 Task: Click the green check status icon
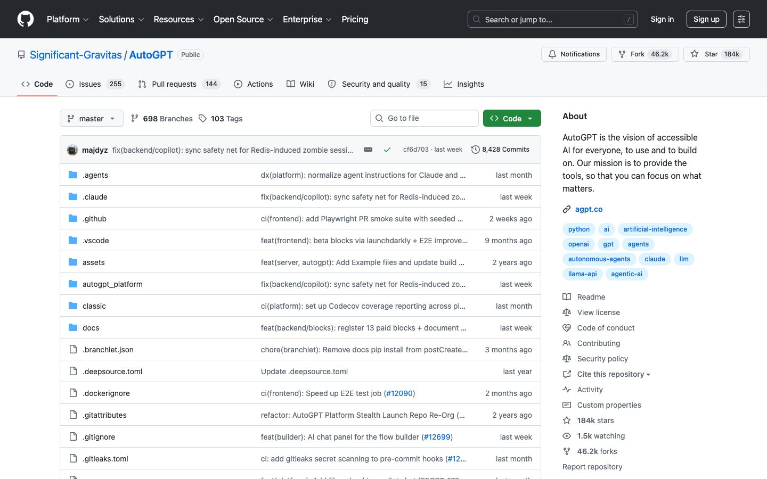(x=387, y=150)
